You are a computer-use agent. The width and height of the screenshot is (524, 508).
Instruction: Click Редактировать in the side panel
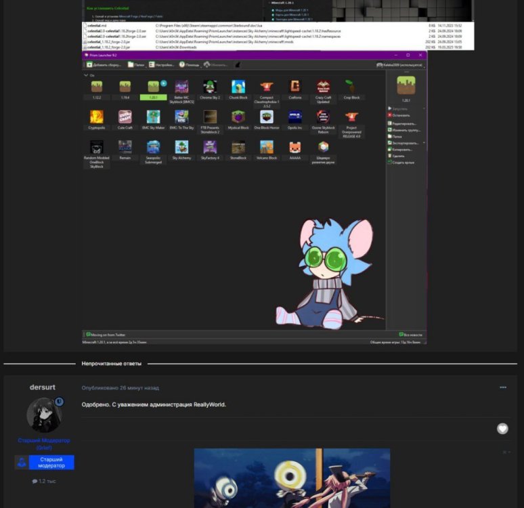[401, 123]
